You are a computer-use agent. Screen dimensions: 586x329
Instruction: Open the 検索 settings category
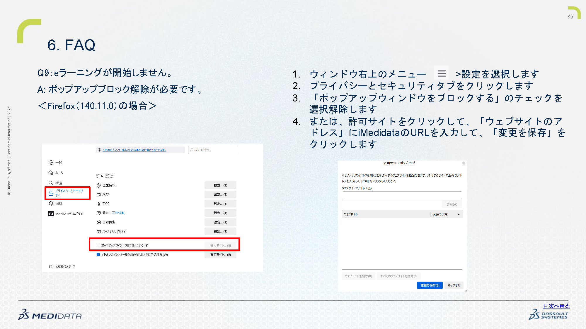(55, 183)
